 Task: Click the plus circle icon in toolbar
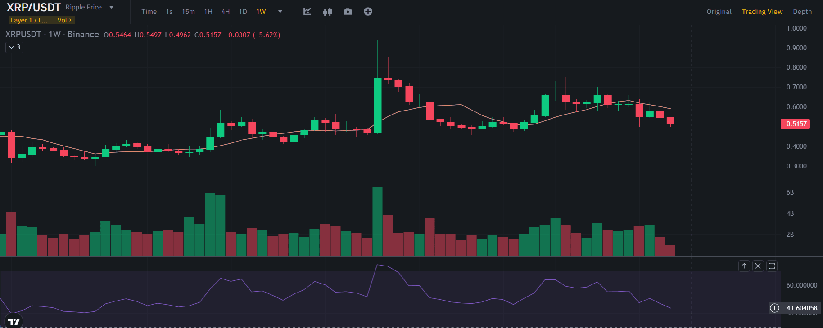pos(368,12)
